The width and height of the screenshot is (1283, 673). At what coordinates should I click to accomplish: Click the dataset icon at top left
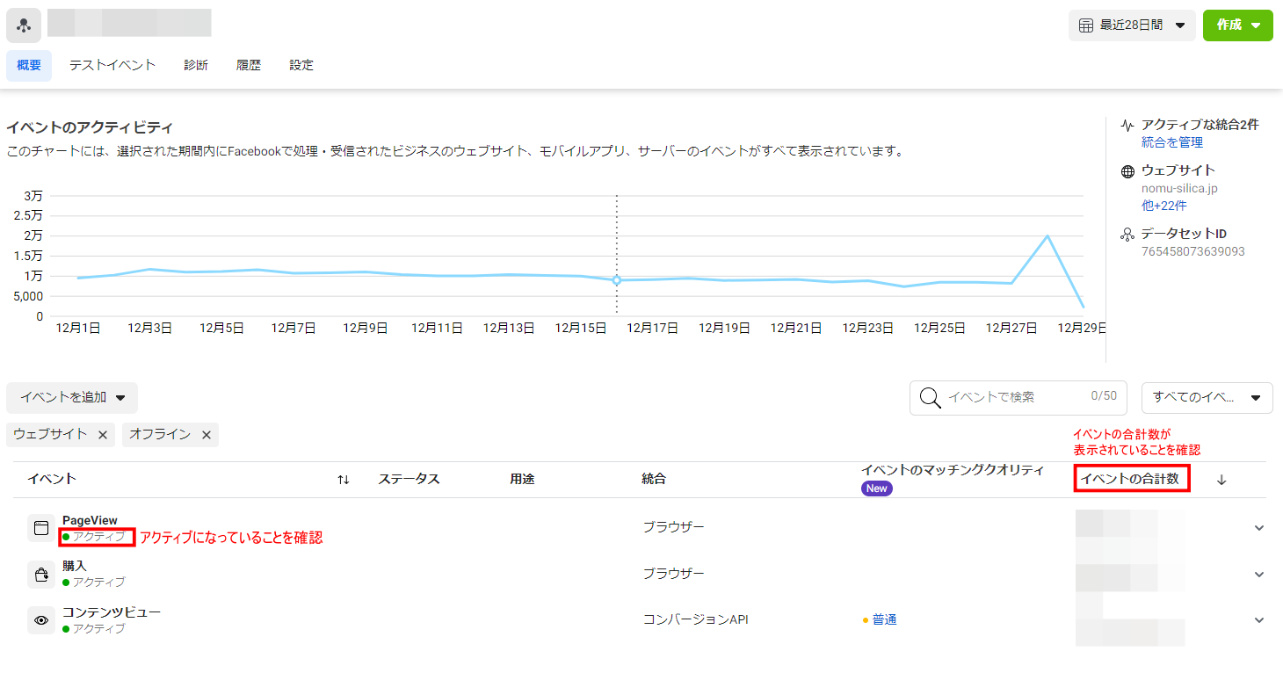pos(24,25)
